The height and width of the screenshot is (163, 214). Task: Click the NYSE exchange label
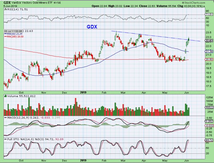(57, 3)
